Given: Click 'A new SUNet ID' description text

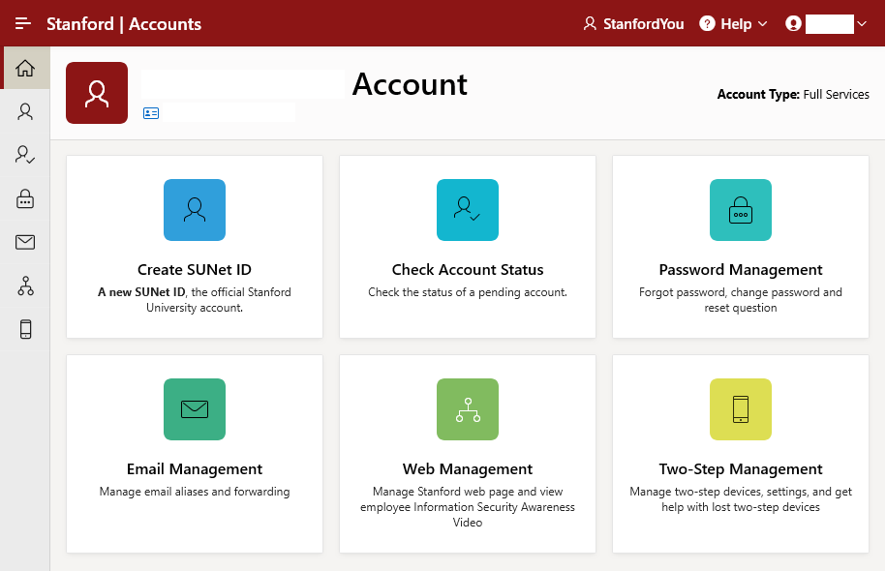Looking at the screenshot, I should [195, 300].
